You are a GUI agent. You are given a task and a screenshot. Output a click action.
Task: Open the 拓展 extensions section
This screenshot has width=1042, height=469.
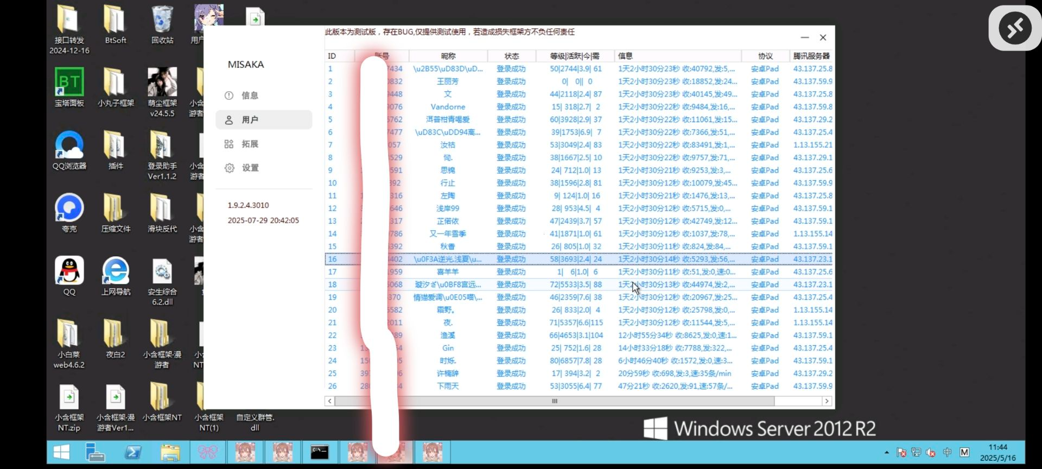click(250, 144)
